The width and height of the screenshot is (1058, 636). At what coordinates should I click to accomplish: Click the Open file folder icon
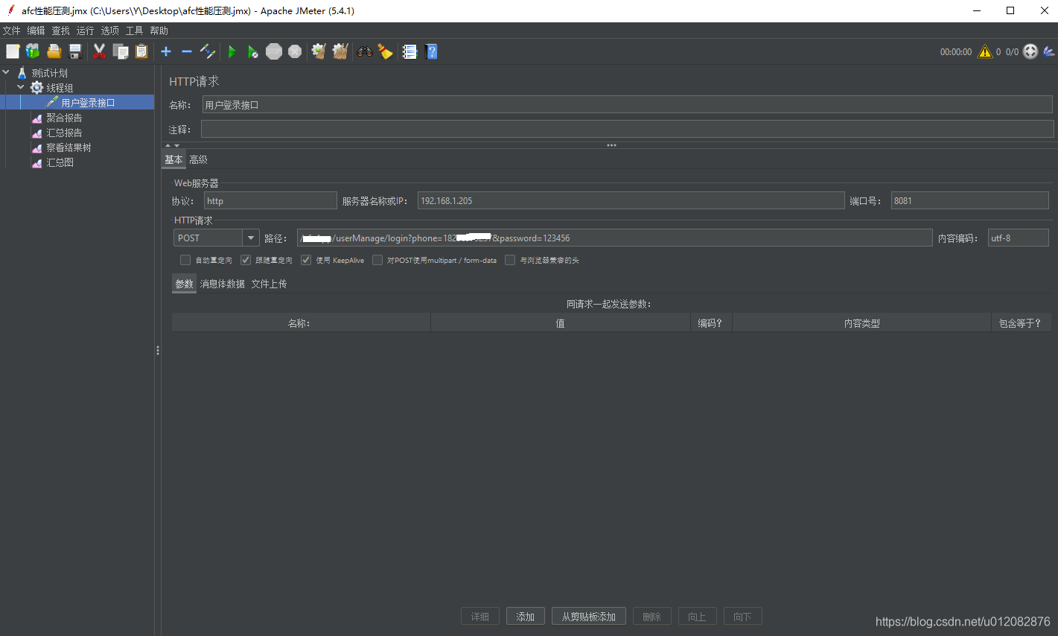click(54, 51)
